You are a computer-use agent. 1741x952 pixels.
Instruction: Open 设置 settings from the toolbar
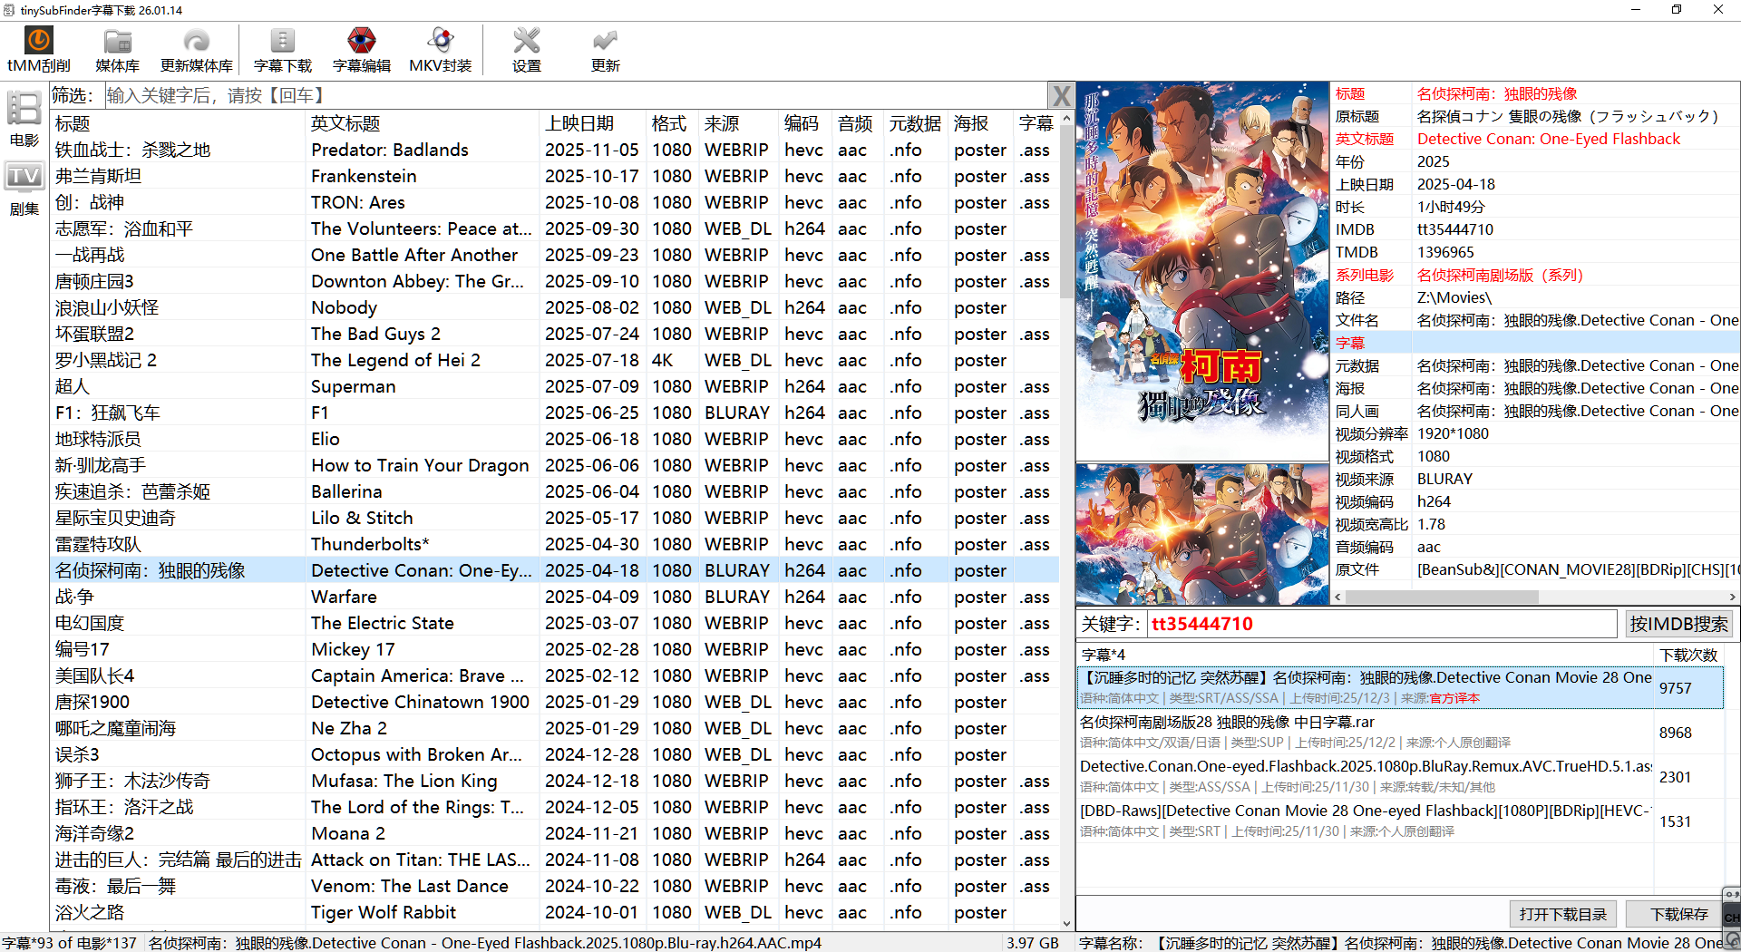click(x=526, y=50)
